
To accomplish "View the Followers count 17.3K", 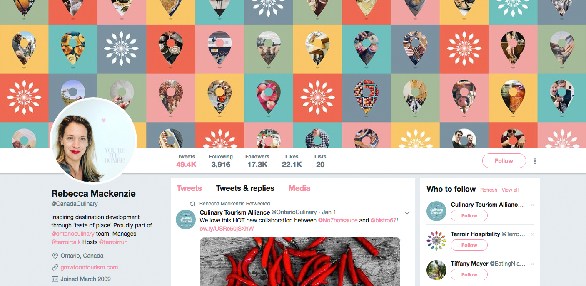I will click(257, 161).
